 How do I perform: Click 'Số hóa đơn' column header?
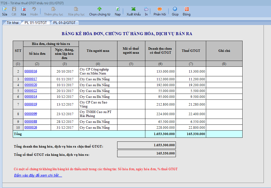pos(37,54)
